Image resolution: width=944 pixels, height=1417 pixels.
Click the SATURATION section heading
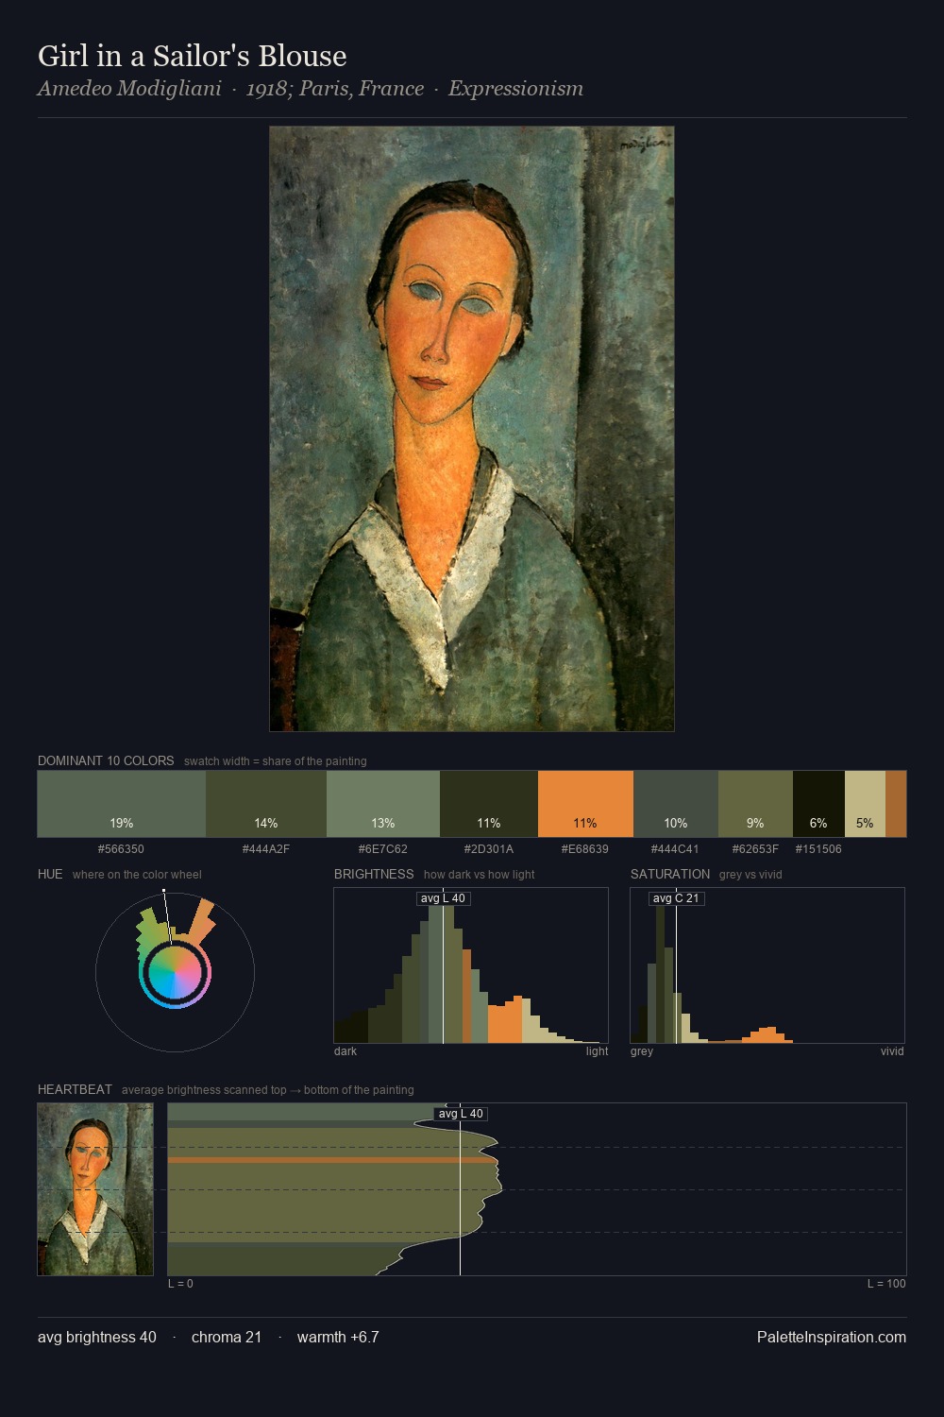click(x=670, y=874)
